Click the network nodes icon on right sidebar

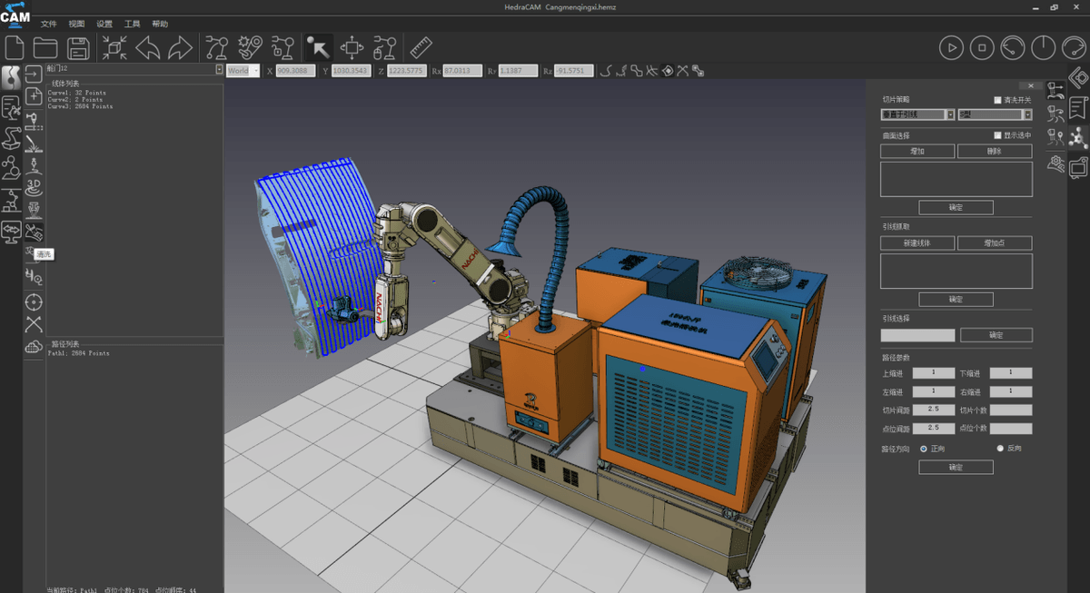click(x=1078, y=137)
